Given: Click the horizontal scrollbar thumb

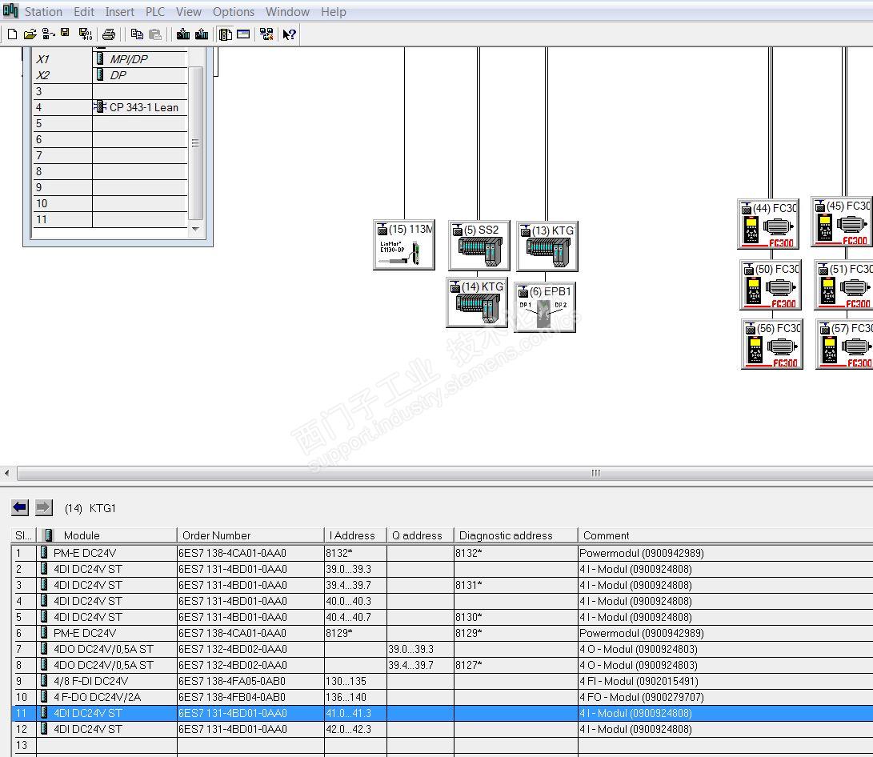Looking at the screenshot, I should click(x=446, y=473).
